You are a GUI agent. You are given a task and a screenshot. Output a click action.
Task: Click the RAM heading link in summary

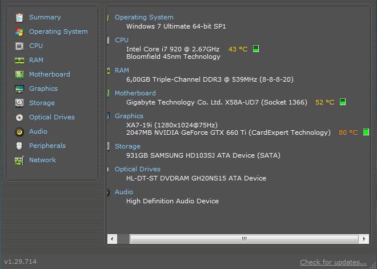click(122, 70)
